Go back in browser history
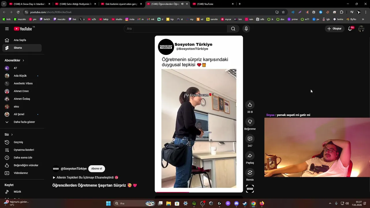370x208 pixels. pyautogui.click(x=4, y=12)
